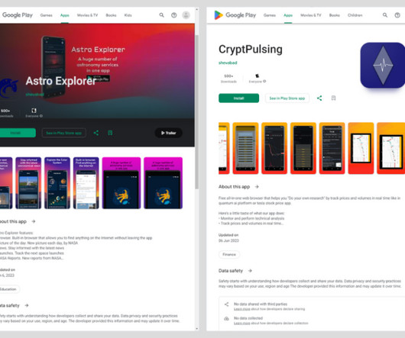405x338 pixels.
Task: Open the help icon in the Astro Explorer window
Action: 174,15
